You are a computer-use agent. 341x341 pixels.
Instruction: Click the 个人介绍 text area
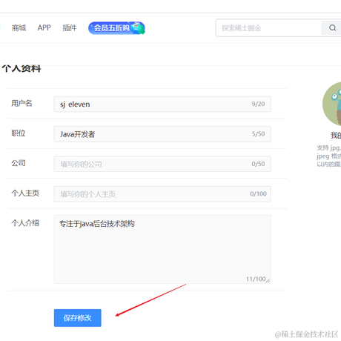point(162,249)
